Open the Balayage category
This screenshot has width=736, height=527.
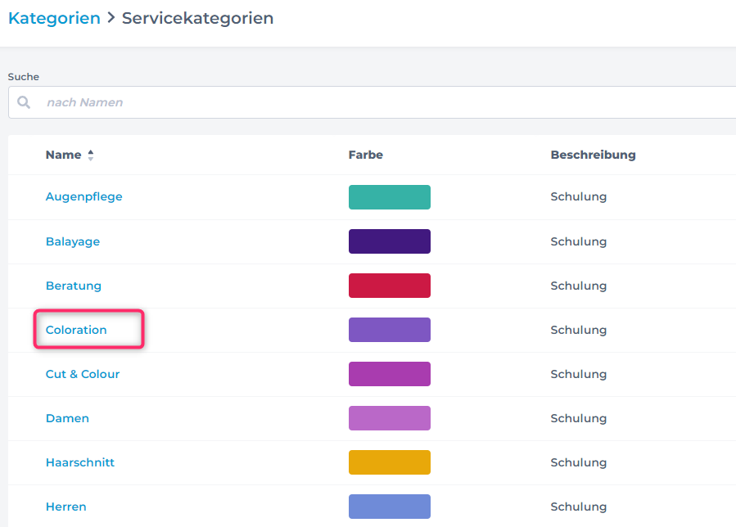(72, 241)
